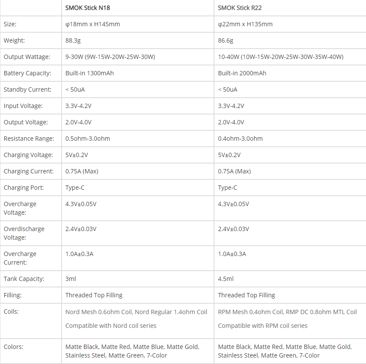Click the 0.5ohm-3.0ohm resistance range value
The height and width of the screenshot is (364, 366).
88,139
